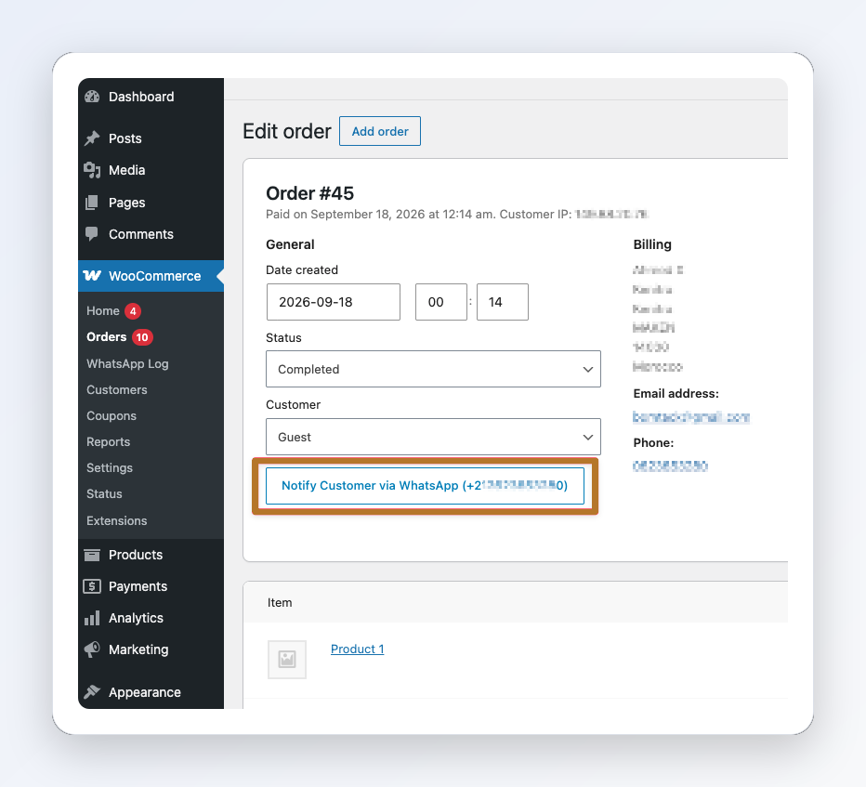Click the Home red badge showing 4
Viewport: 866px width, 787px height.
pos(133,311)
